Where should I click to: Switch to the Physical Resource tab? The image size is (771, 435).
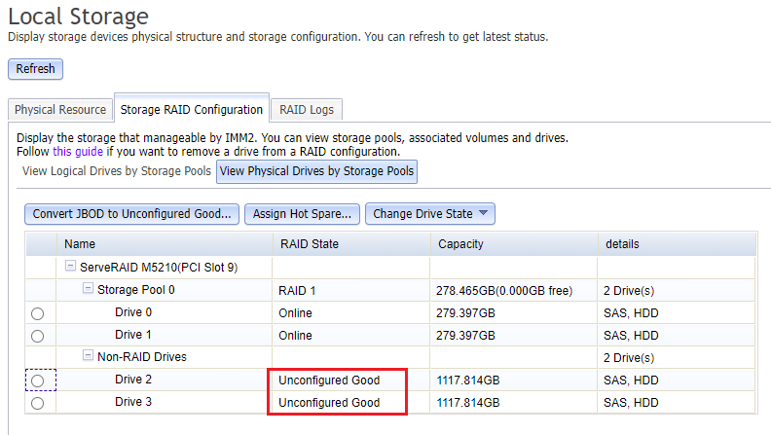60,110
